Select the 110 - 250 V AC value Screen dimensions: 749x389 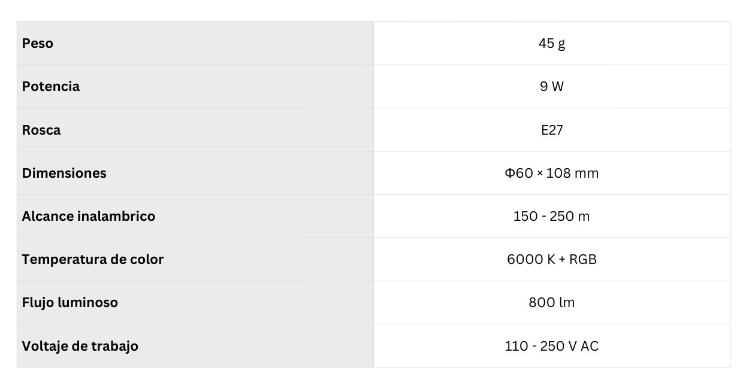click(x=551, y=346)
